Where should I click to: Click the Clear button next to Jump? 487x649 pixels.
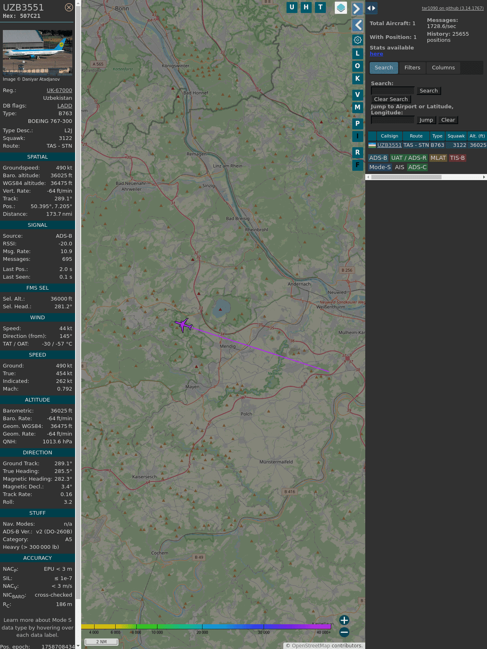pyautogui.click(x=448, y=120)
